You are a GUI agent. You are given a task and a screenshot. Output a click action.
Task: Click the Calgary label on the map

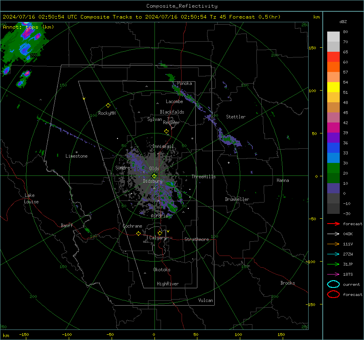point(158,238)
